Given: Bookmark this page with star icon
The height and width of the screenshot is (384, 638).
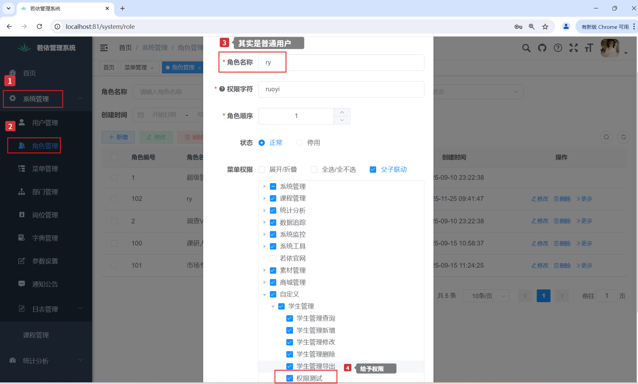Looking at the screenshot, I should point(545,26).
